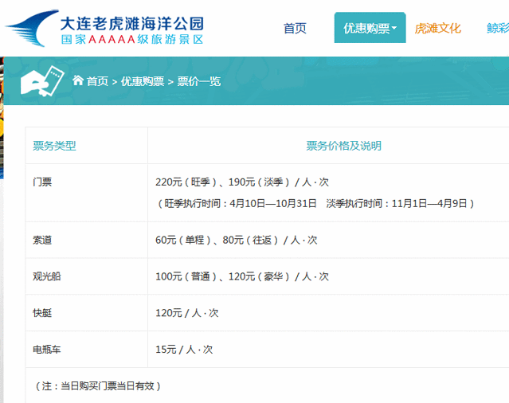Click the 票价一览 breadcrumb link
Viewport: 509px width, 403px height.
coord(199,81)
